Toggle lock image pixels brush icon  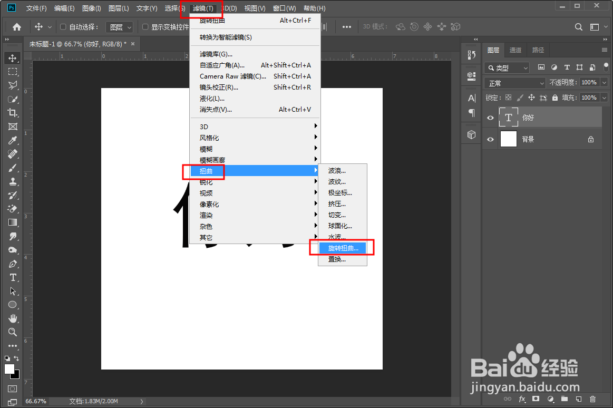pyautogui.click(x=520, y=98)
